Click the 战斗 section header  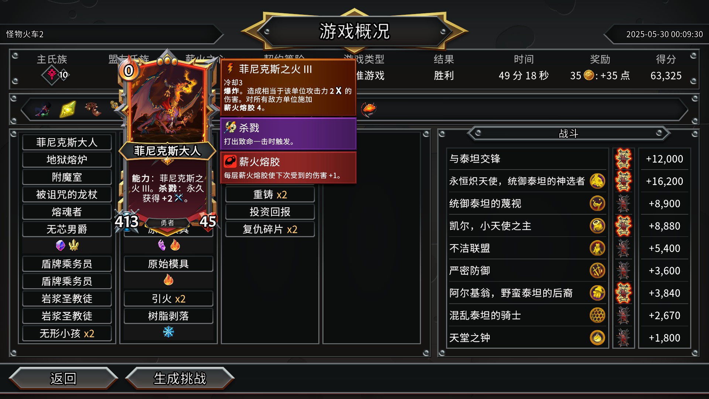[x=568, y=133]
